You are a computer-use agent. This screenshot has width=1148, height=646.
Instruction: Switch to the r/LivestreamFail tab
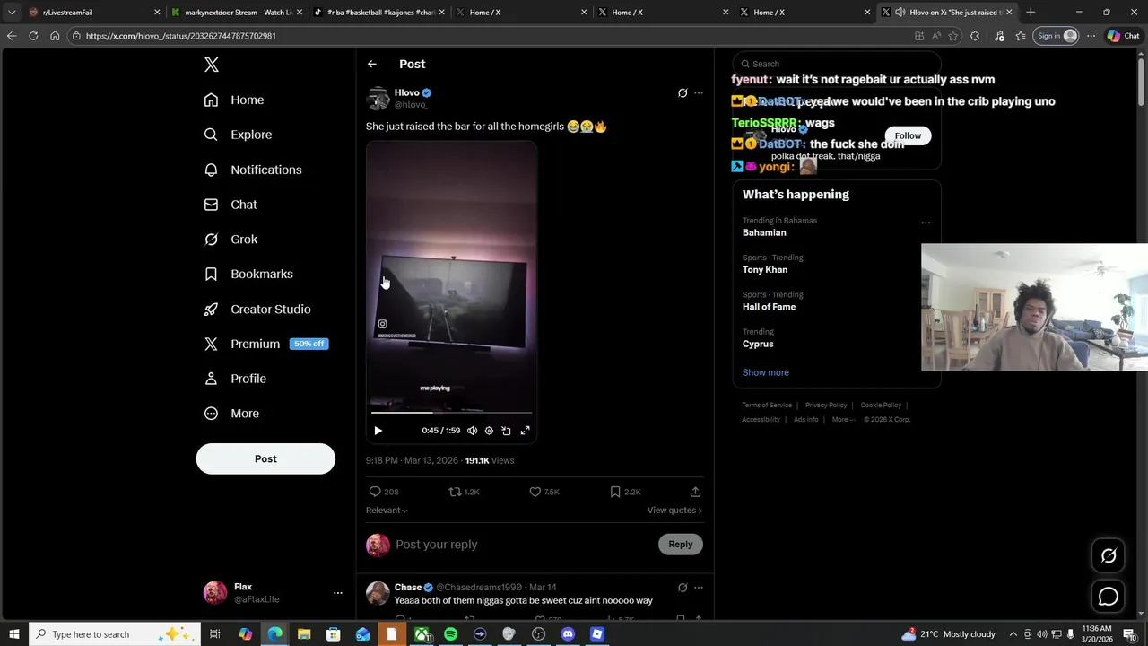[94, 13]
